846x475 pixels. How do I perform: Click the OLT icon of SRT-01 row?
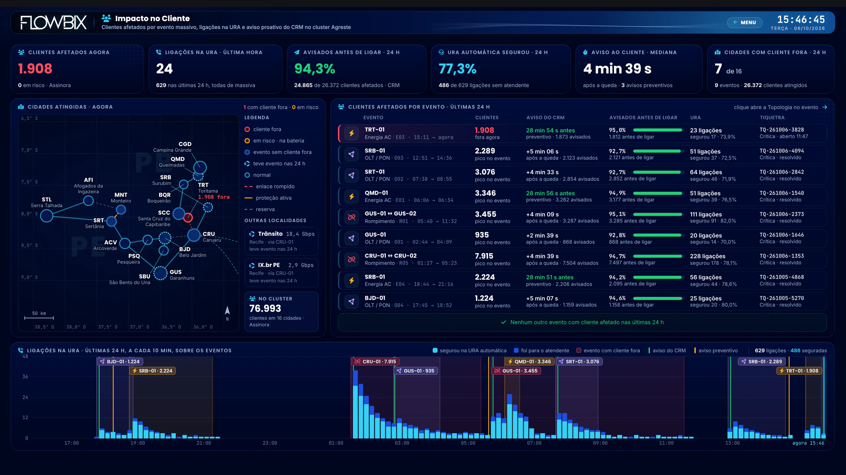pyautogui.click(x=352, y=175)
